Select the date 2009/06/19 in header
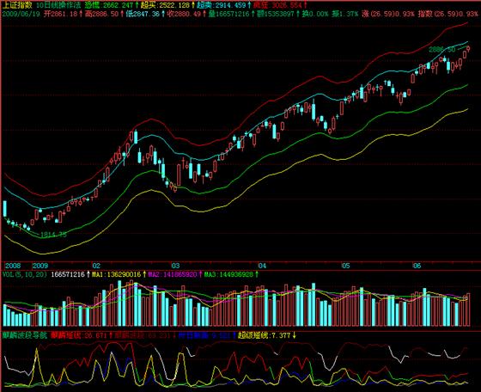 pyautogui.click(x=21, y=14)
